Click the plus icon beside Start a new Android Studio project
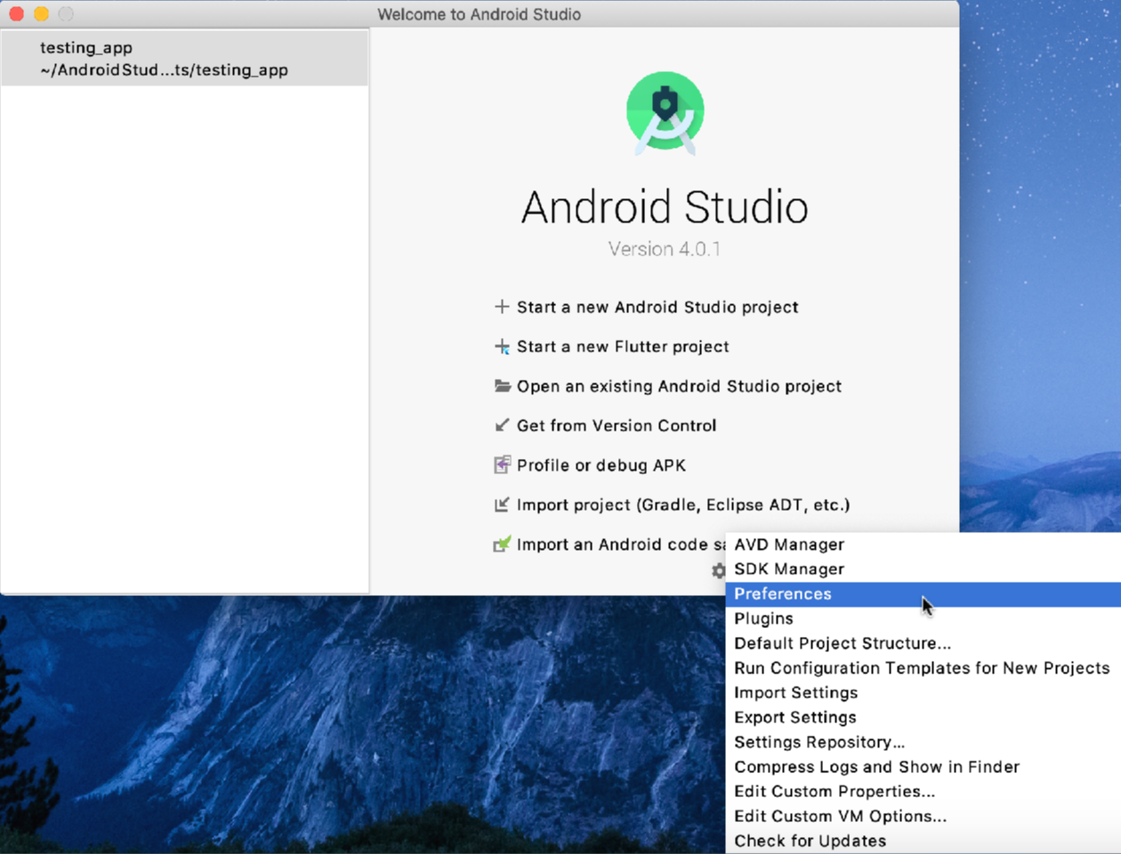 [502, 307]
